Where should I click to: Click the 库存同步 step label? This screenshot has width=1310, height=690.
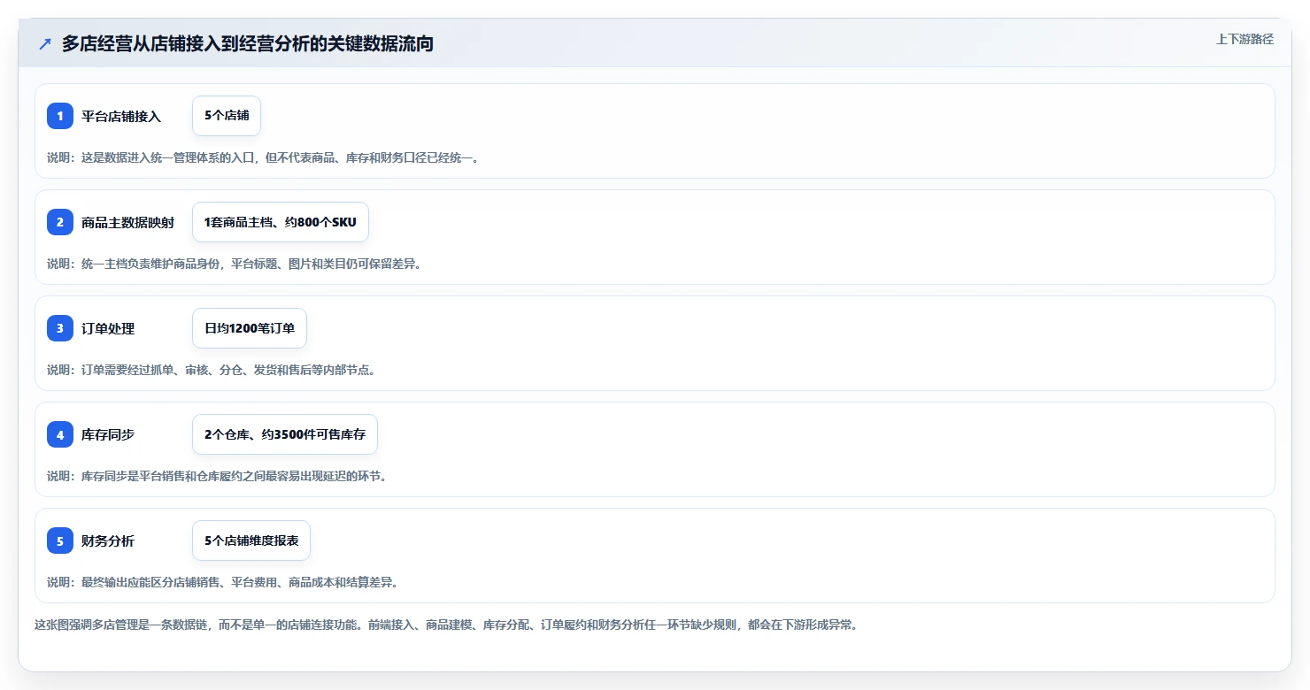[108, 434]
